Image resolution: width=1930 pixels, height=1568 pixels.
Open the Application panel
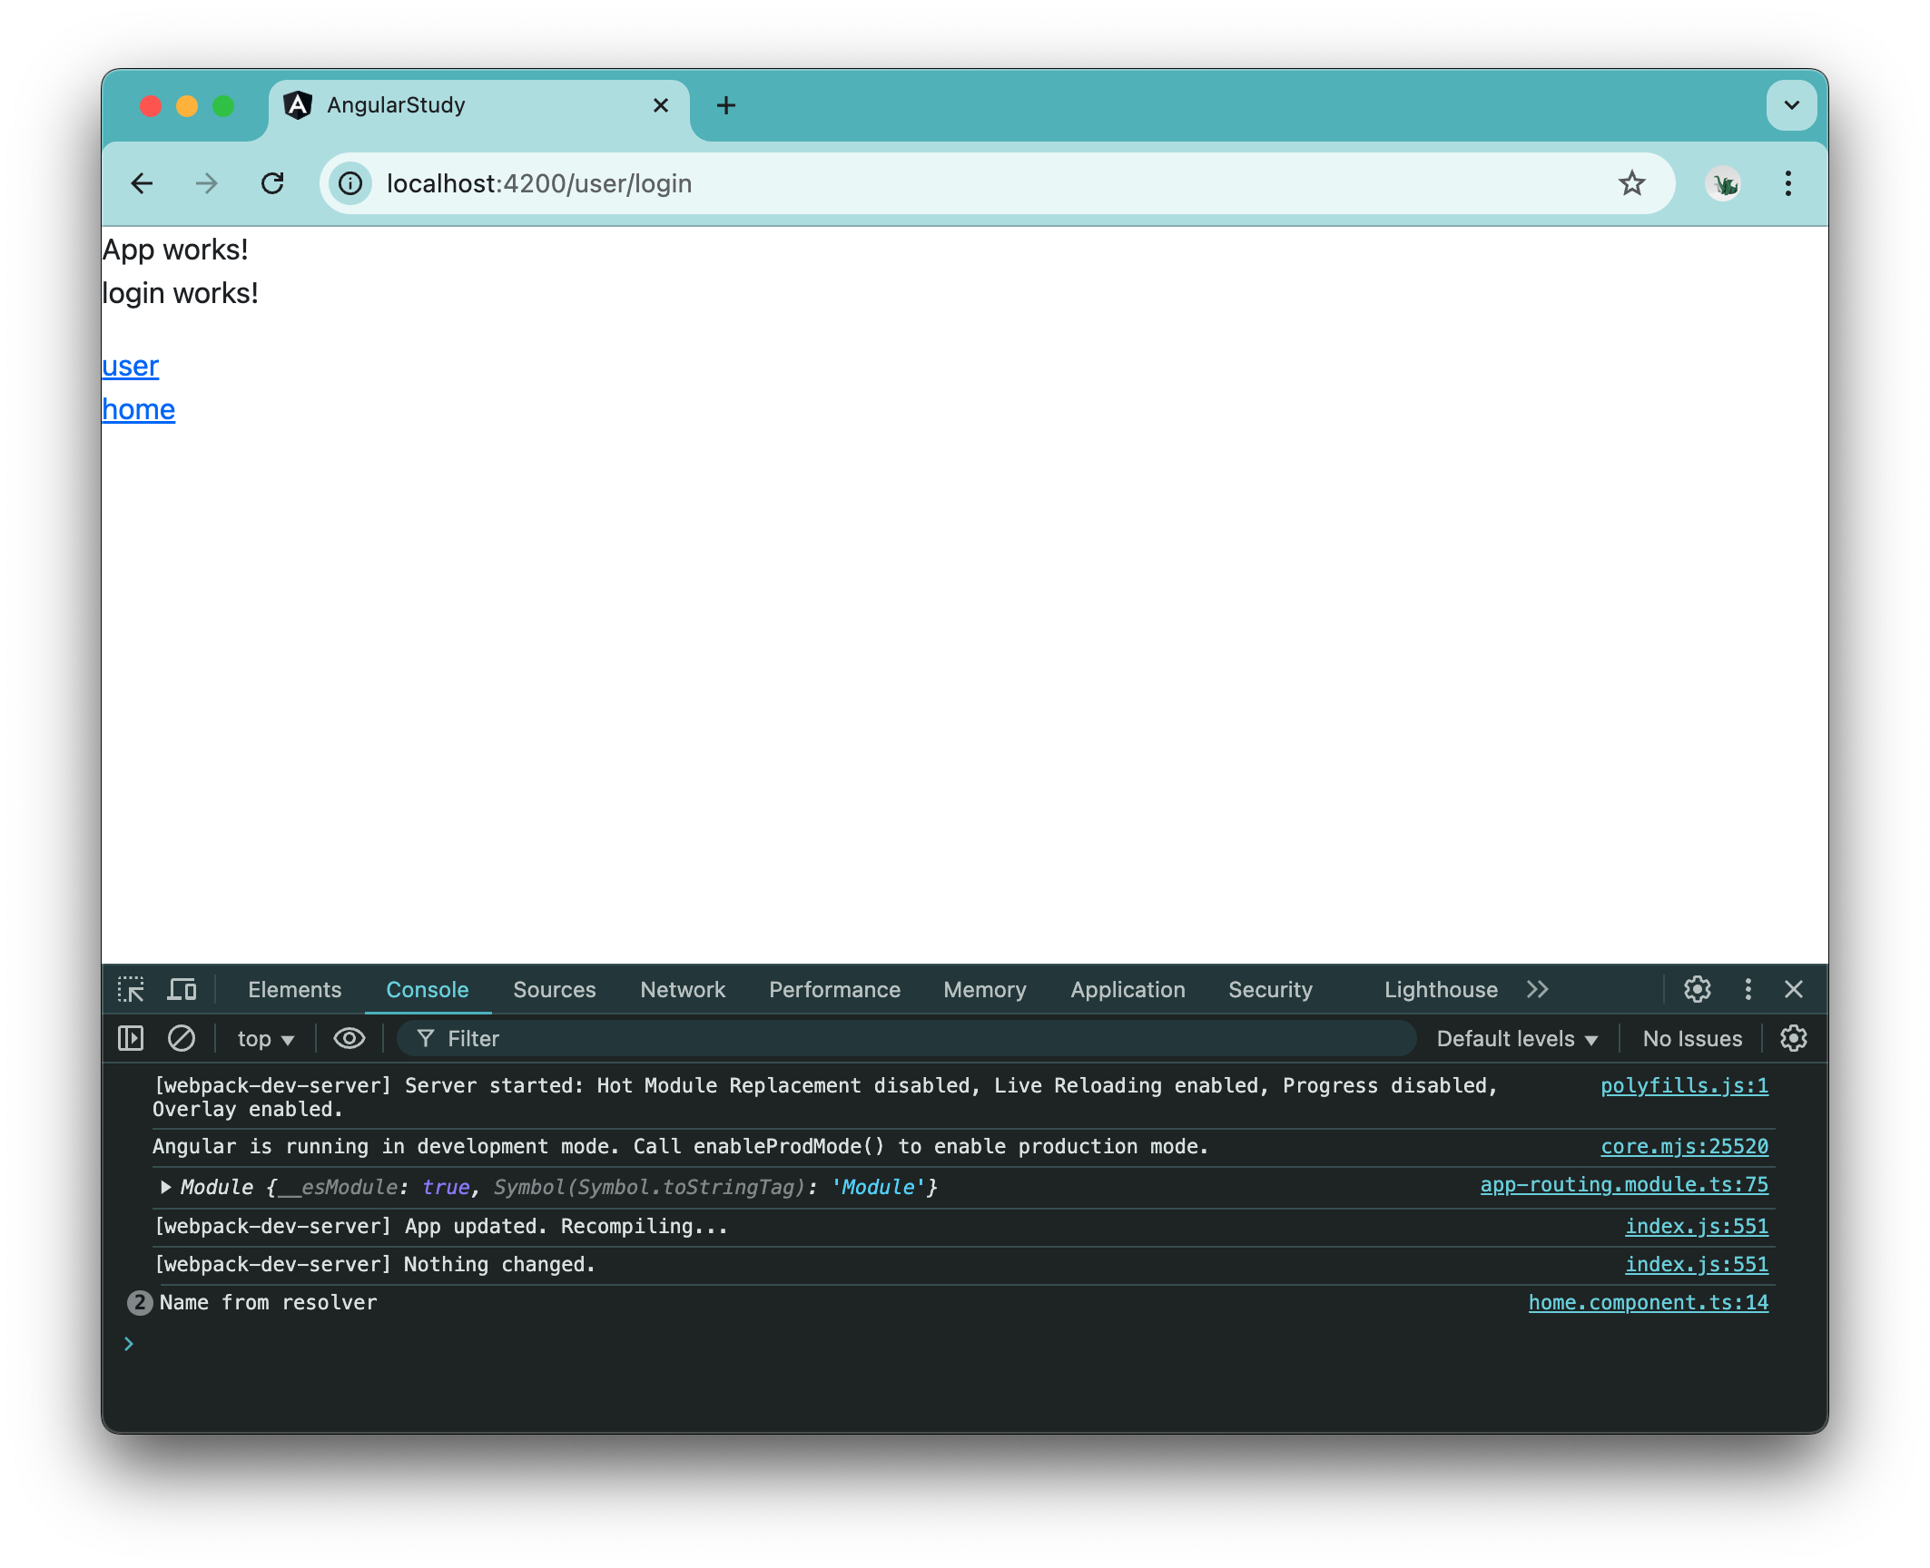(x=1127, y=989)
